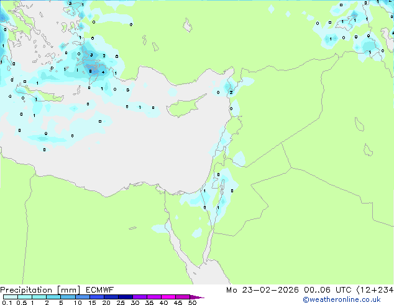Select the 2–5 mm legend color swatch
Image resolution: width=394 pixels, height=305 pixels.
pos(53,297)
